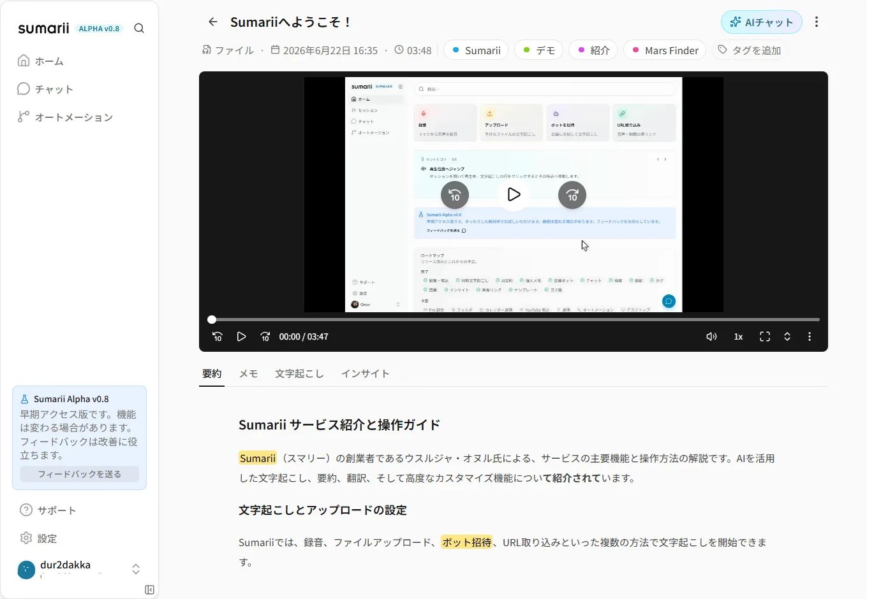Switch to メモ tab

pyautogui.click(x=248, y=374)
